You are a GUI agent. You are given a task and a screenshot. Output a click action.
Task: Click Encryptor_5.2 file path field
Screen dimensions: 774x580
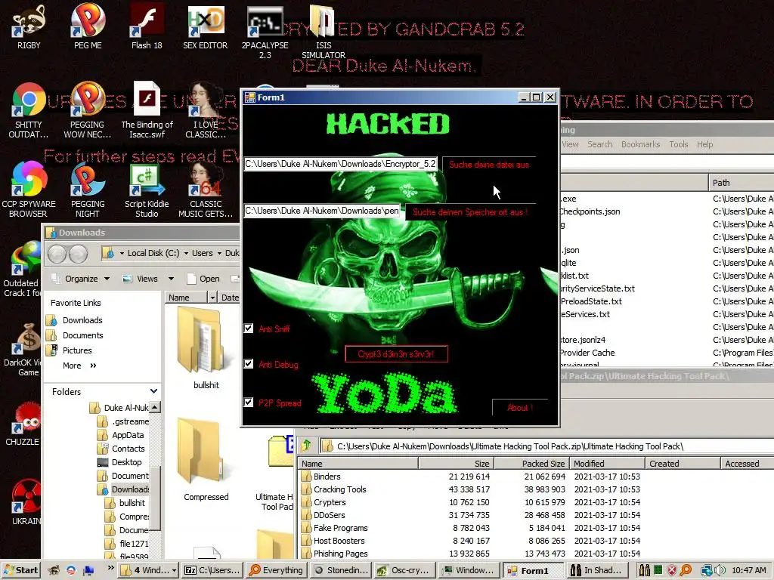[x=341, y=164]
